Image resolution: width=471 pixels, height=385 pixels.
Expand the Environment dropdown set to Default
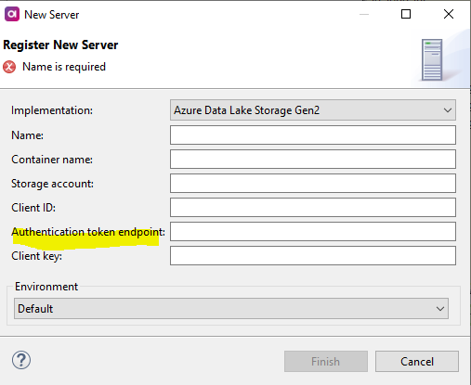231,308
